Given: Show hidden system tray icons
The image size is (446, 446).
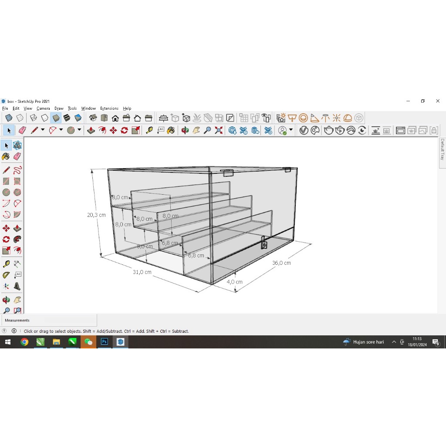Looking at the screenshot, I should pos(394,342).
